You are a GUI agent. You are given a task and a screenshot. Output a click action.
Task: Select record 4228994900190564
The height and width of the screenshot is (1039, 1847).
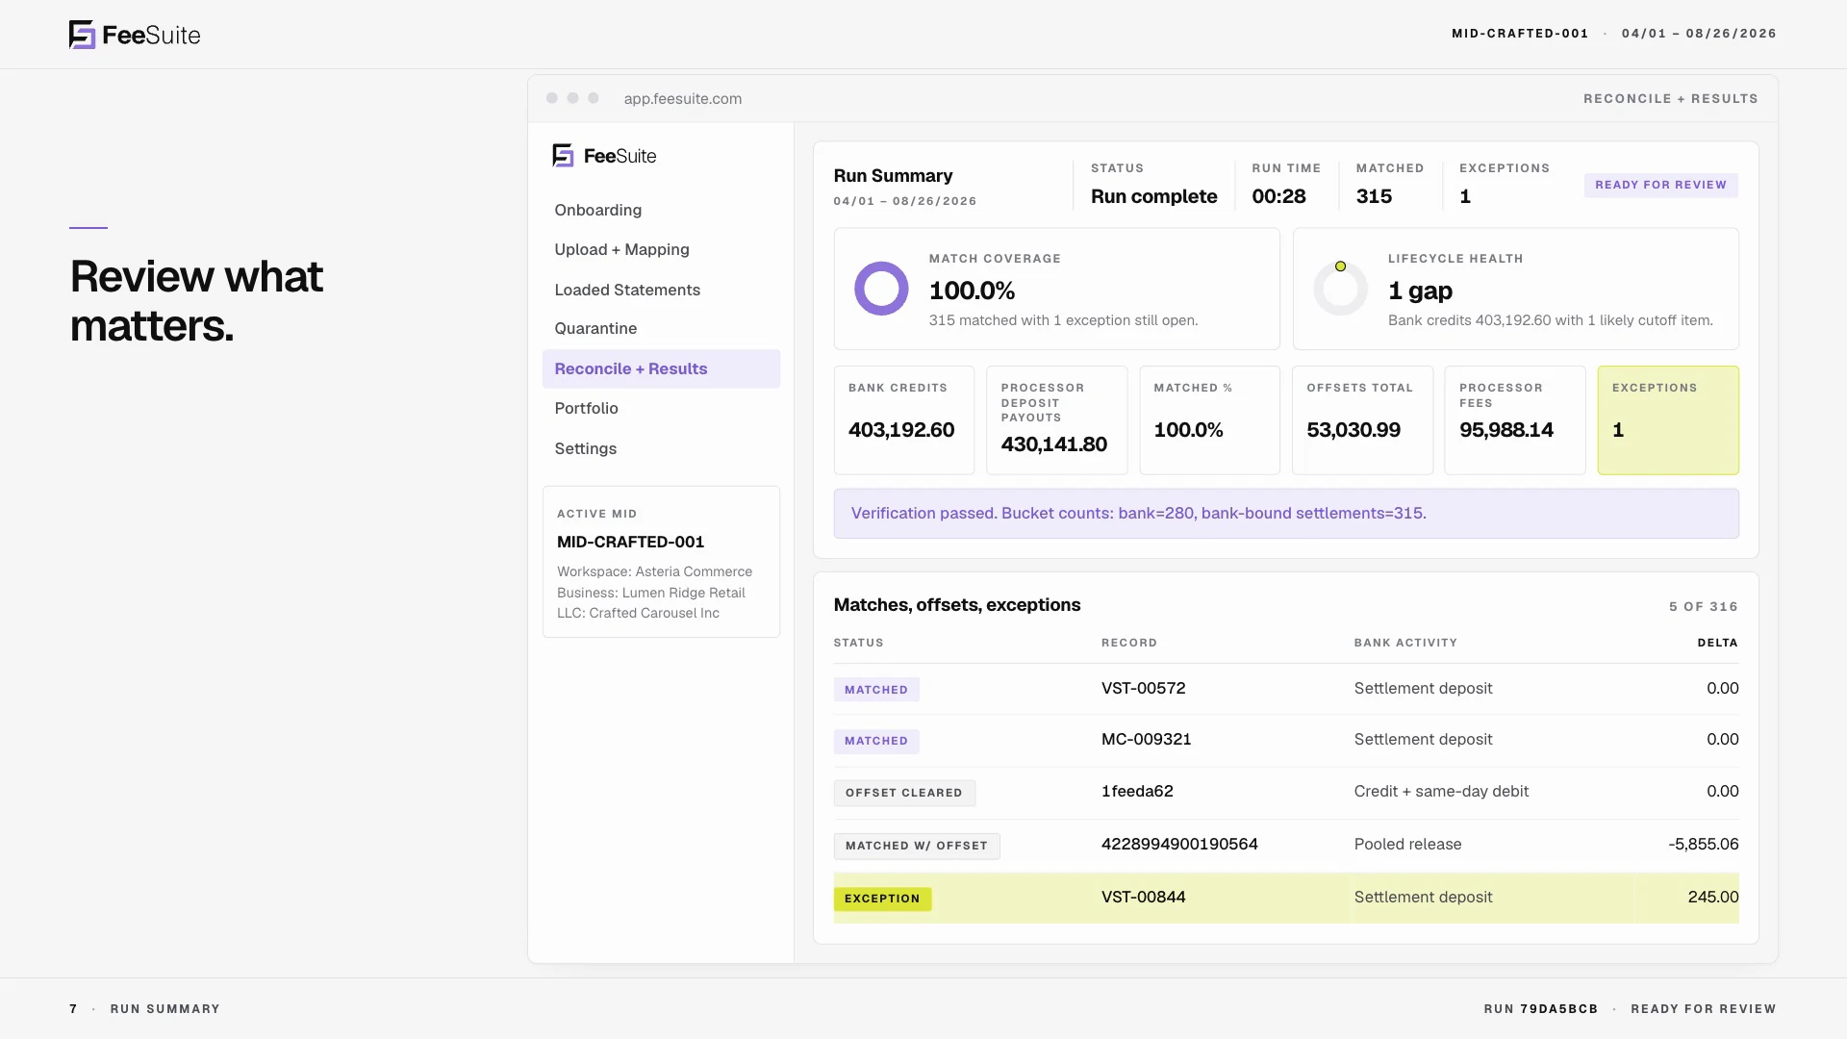(1179, 844)
